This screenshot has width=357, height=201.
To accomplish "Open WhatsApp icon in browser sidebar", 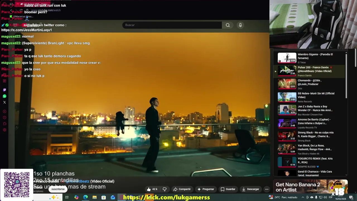I will pyautogui.click(x=4, y=96).
